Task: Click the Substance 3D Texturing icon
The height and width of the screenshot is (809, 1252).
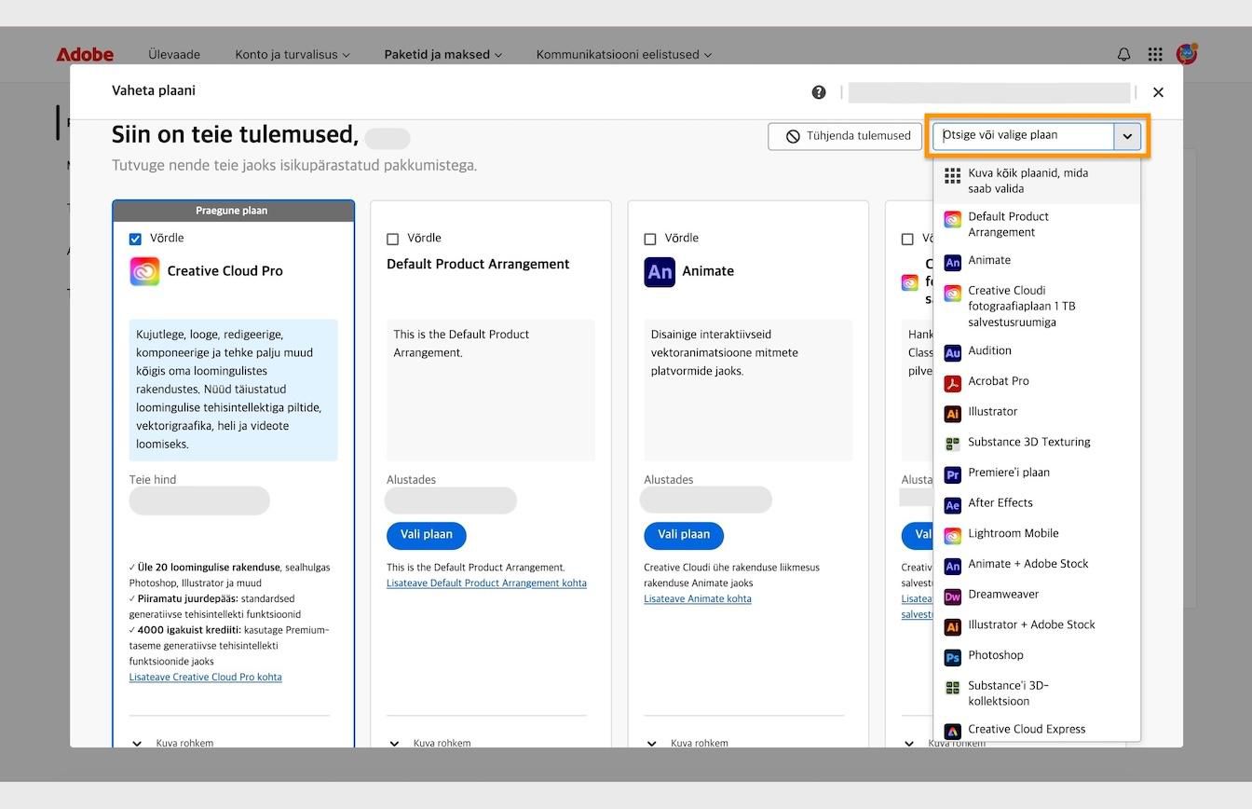Action: coord(952,444)
